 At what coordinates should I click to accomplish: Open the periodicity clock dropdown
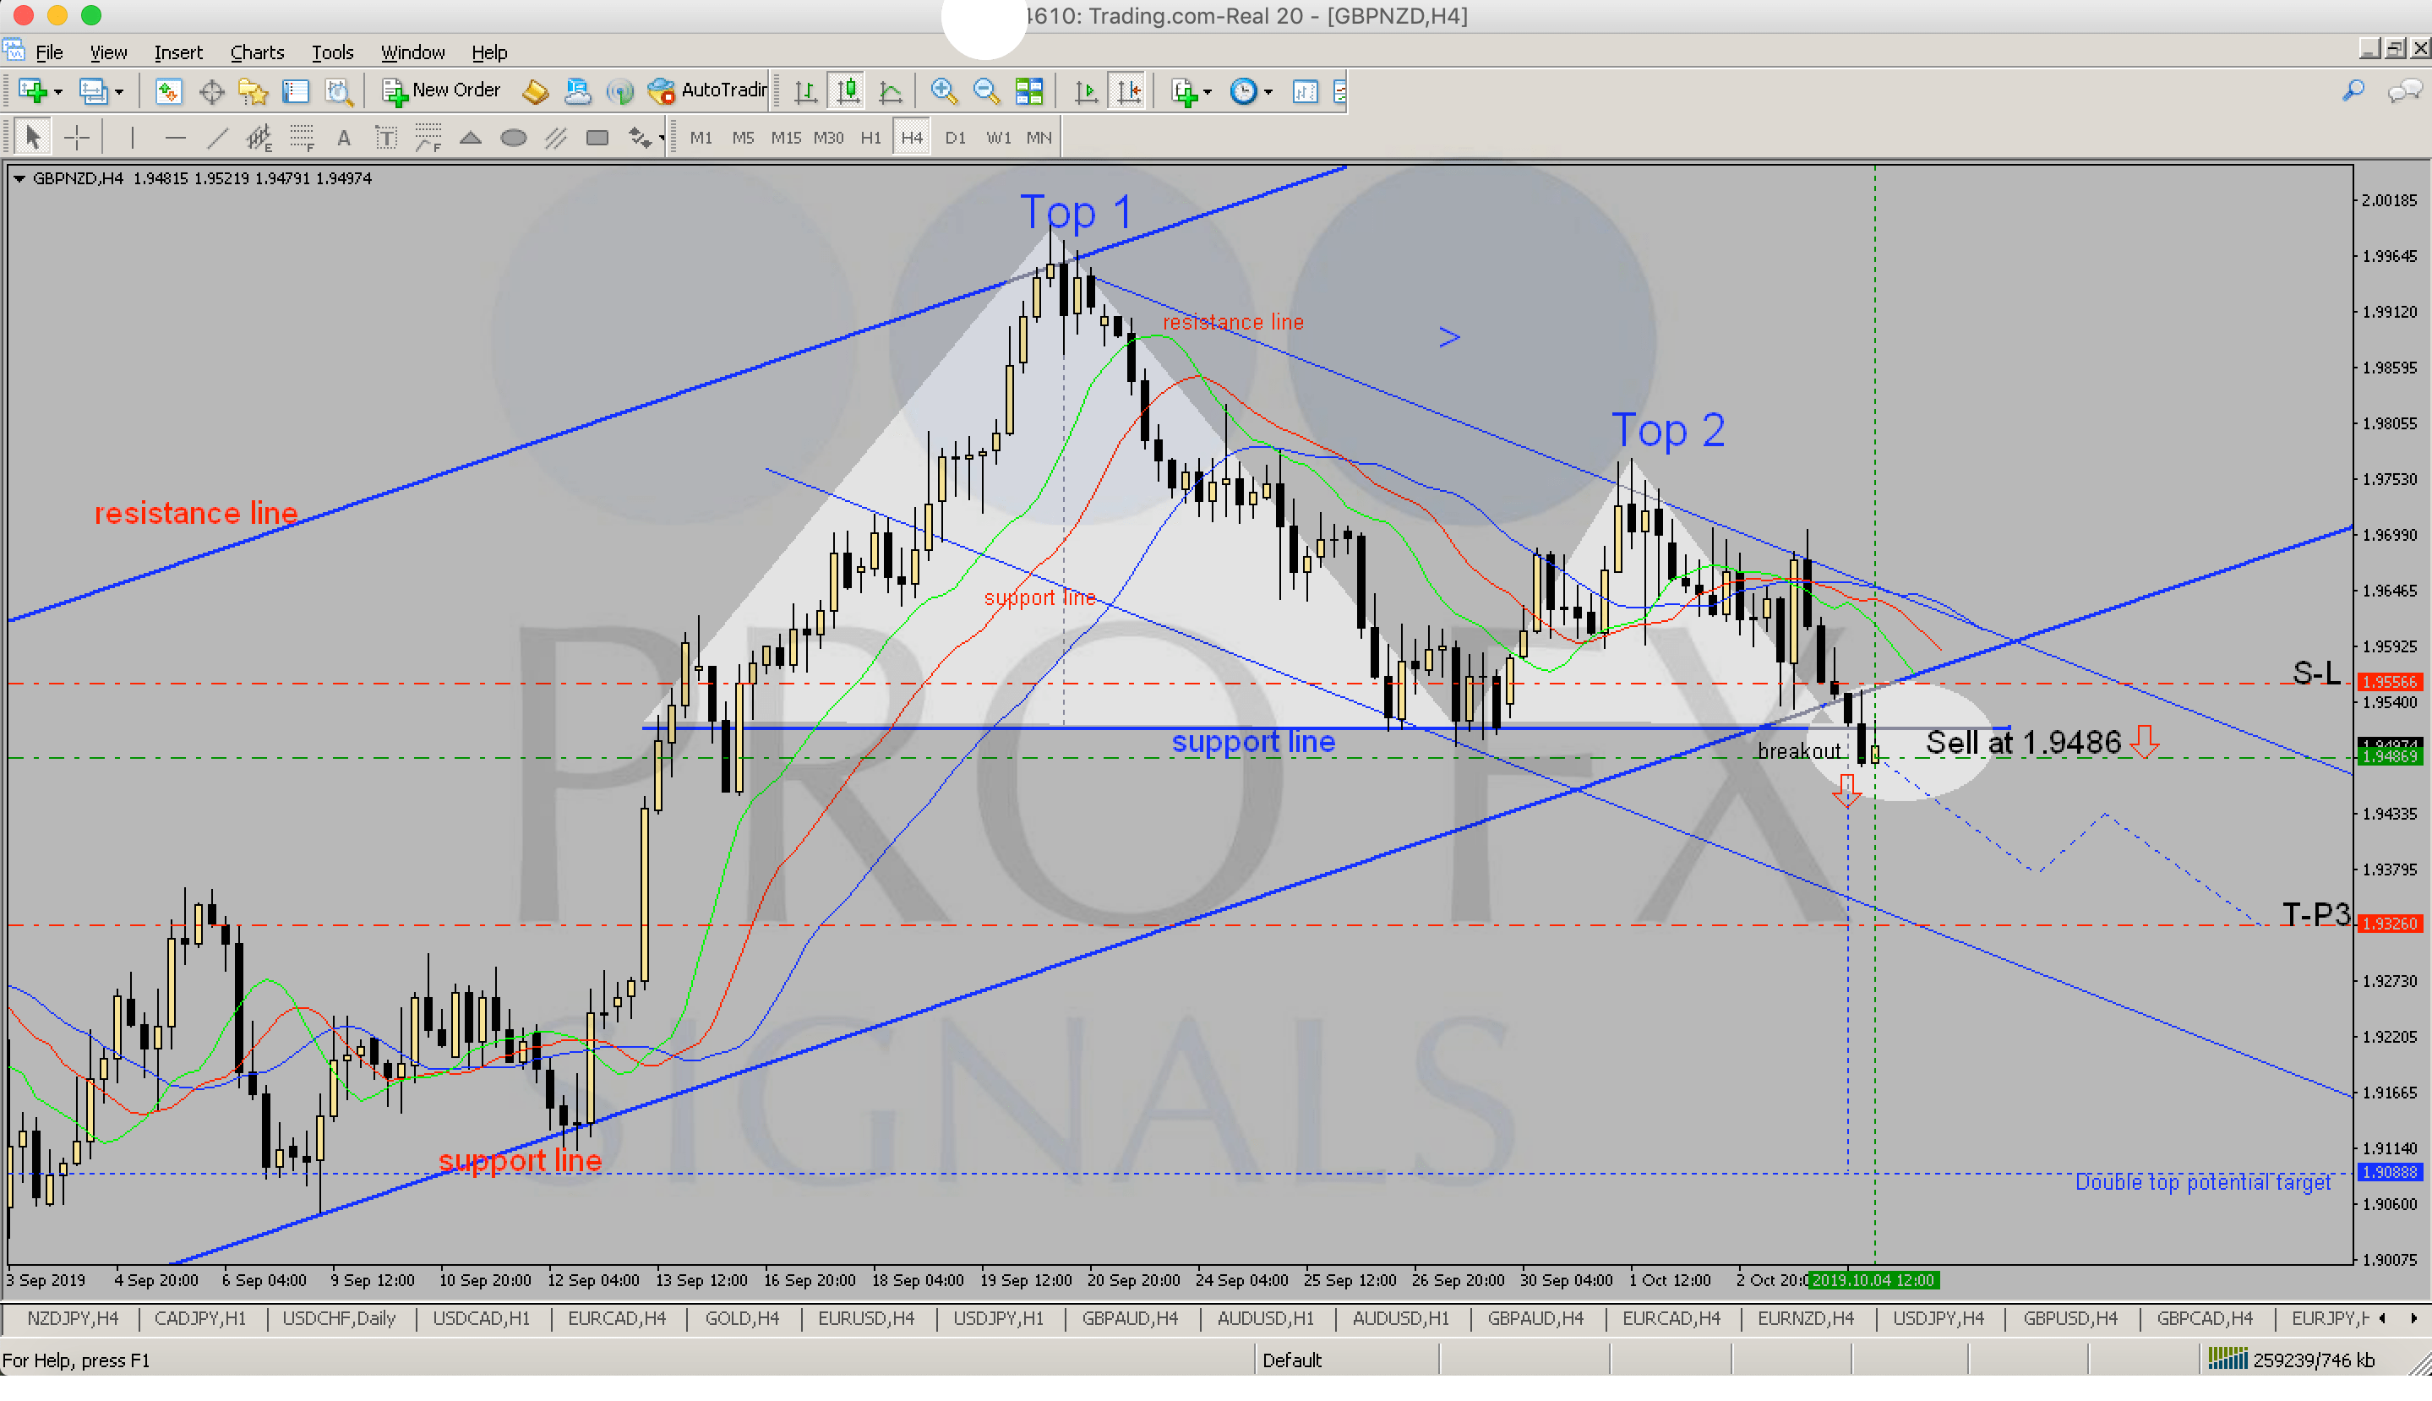1268,91
